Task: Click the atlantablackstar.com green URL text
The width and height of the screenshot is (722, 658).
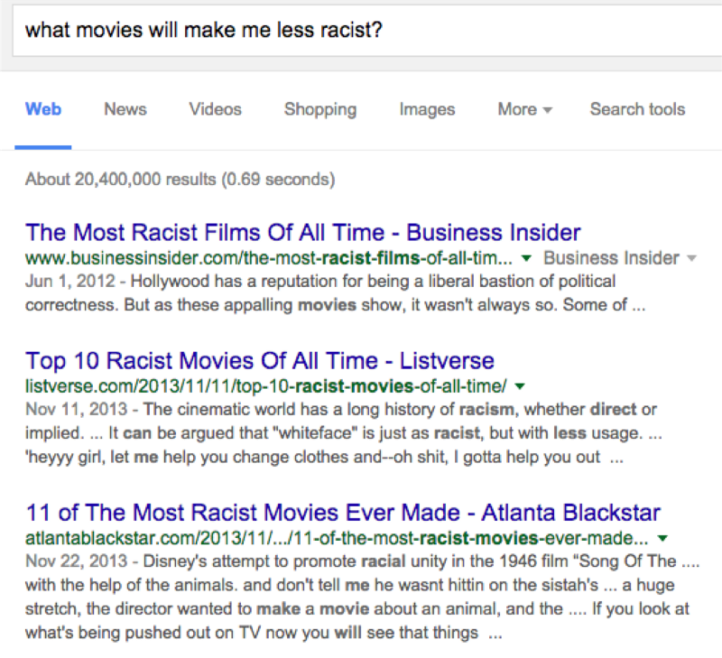Action: (336, 538)
